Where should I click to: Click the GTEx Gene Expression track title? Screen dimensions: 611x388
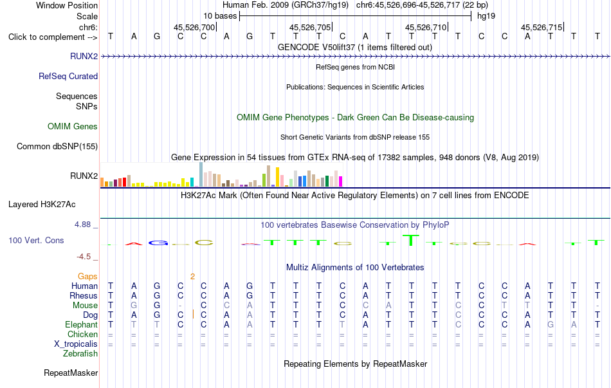click(355, 157)
